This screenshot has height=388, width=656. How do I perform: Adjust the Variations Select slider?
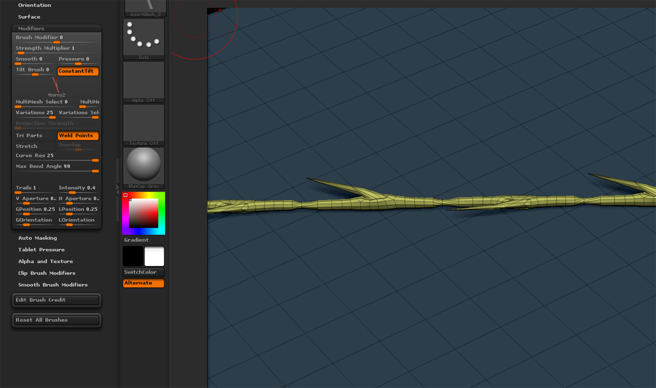coord(78,114)
